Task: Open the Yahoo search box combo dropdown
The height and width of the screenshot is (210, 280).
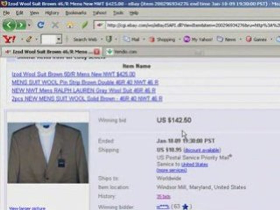Action: [59, 39]
